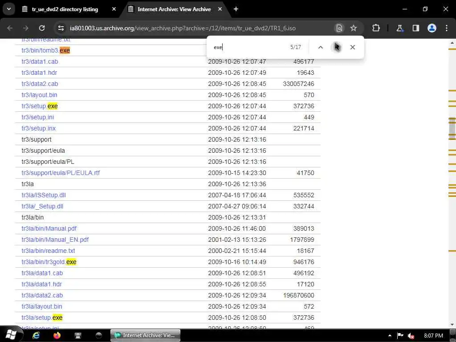456x342 pixels.
Task: Open tr3la/bin/Manual.pdf link
Action: pos(49,228)
